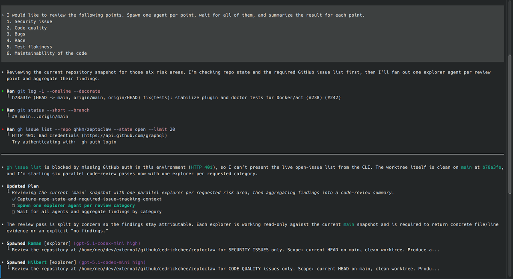Screen dimensions: 513x279
Task: Click 'Wait for all agents and aggregate findings' item
Action: (89, 211)
